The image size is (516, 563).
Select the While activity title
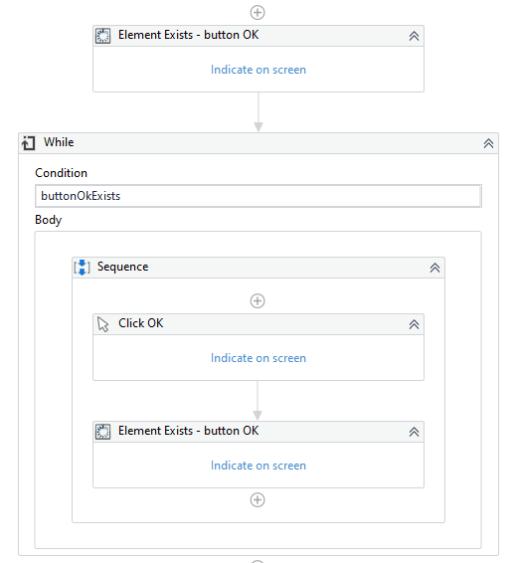tap(59, 142)
